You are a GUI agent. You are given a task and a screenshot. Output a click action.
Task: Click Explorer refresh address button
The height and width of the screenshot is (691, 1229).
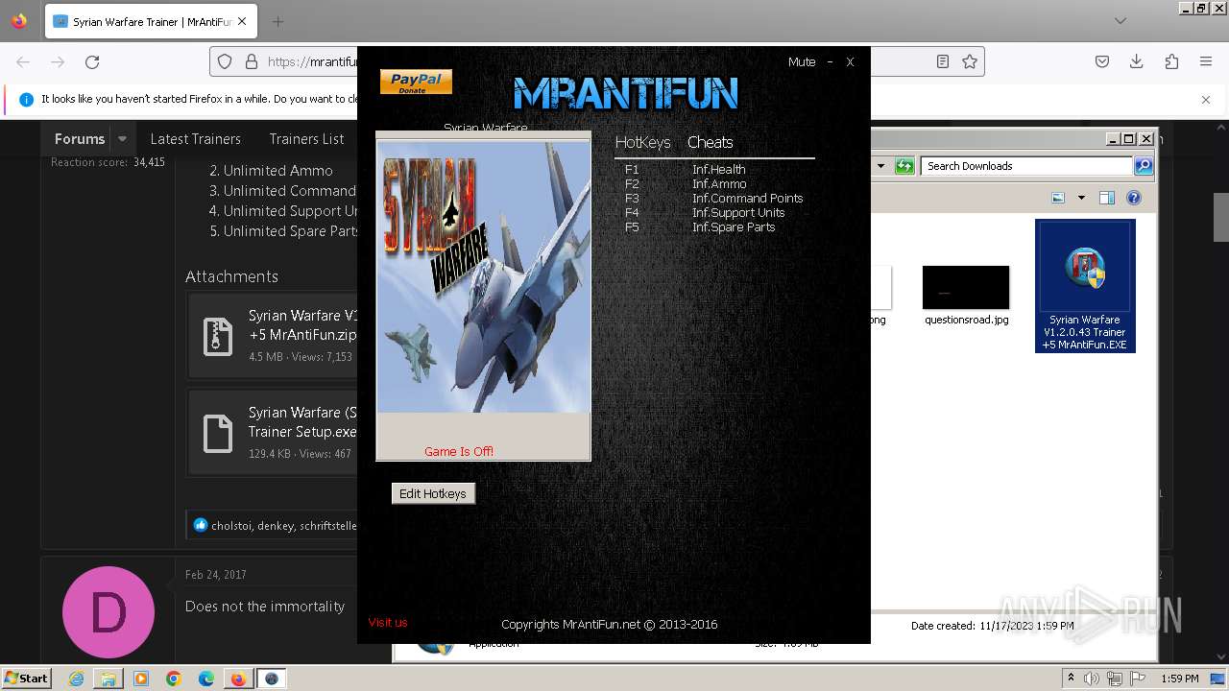point(904,166)
